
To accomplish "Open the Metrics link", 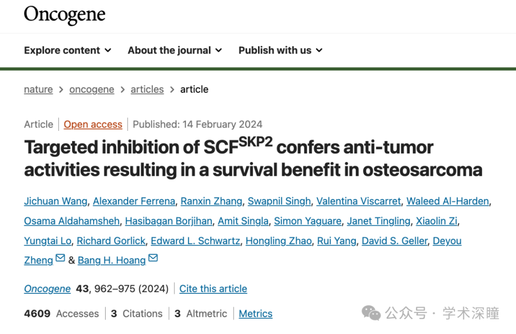I will pos(256,313).
